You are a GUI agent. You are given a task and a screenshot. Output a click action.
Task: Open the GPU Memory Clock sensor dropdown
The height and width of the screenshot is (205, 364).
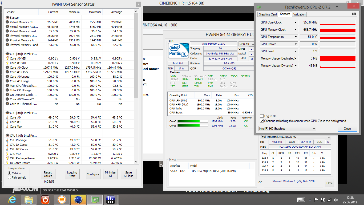(x=296, y=30)
